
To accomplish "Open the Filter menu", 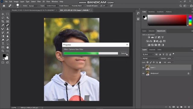I will click(39, 2).
